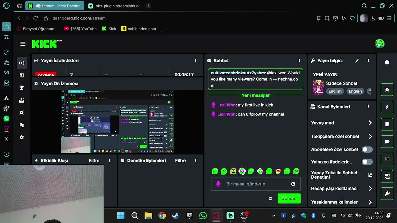Toggle Yalnızca ifadelerle switch
The image size is (397, 223).
pyautogui.click(x=367, y=162)
